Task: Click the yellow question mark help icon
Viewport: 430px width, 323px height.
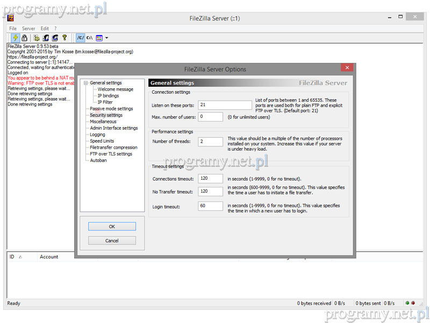Action: [64, 38]
